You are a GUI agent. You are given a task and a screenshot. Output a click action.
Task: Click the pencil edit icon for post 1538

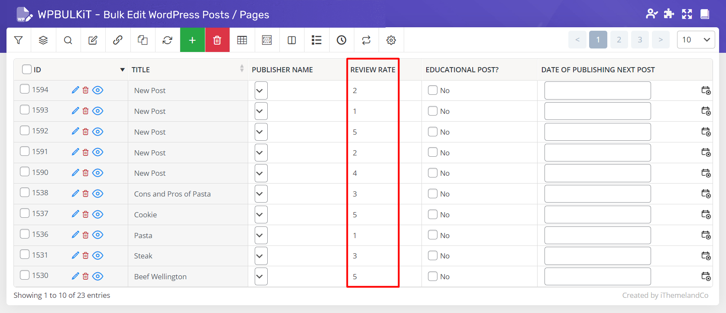[75, 194]
